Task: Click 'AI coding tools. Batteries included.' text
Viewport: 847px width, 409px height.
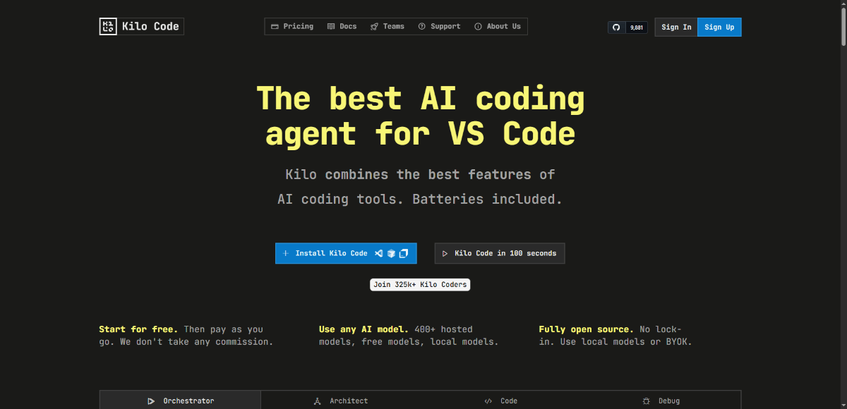Action: [x=420, y=199]
